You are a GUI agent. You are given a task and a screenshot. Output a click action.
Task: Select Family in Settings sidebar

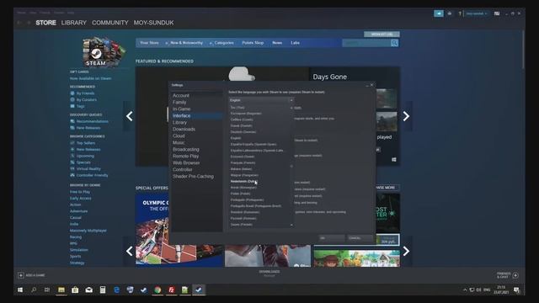click(196, 102)
